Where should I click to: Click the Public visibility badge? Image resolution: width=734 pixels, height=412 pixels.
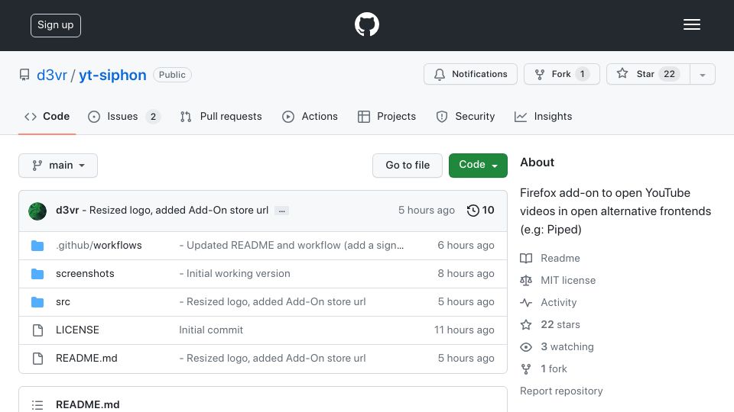[172, 75]
